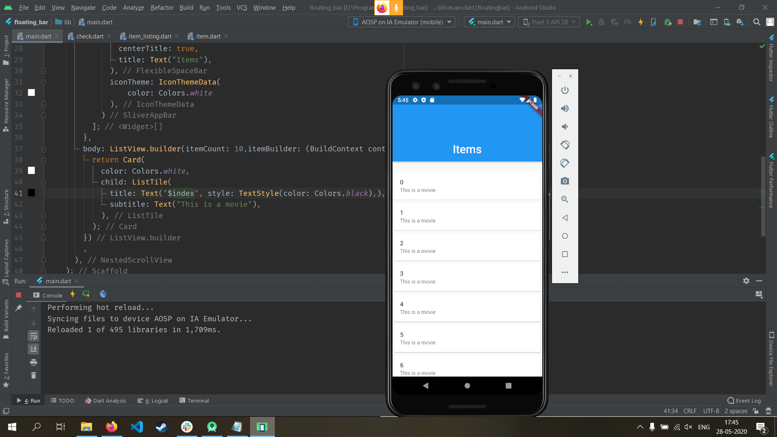
Task: Rotate the emulator with the rotate icon
Action: coord(565,144)
